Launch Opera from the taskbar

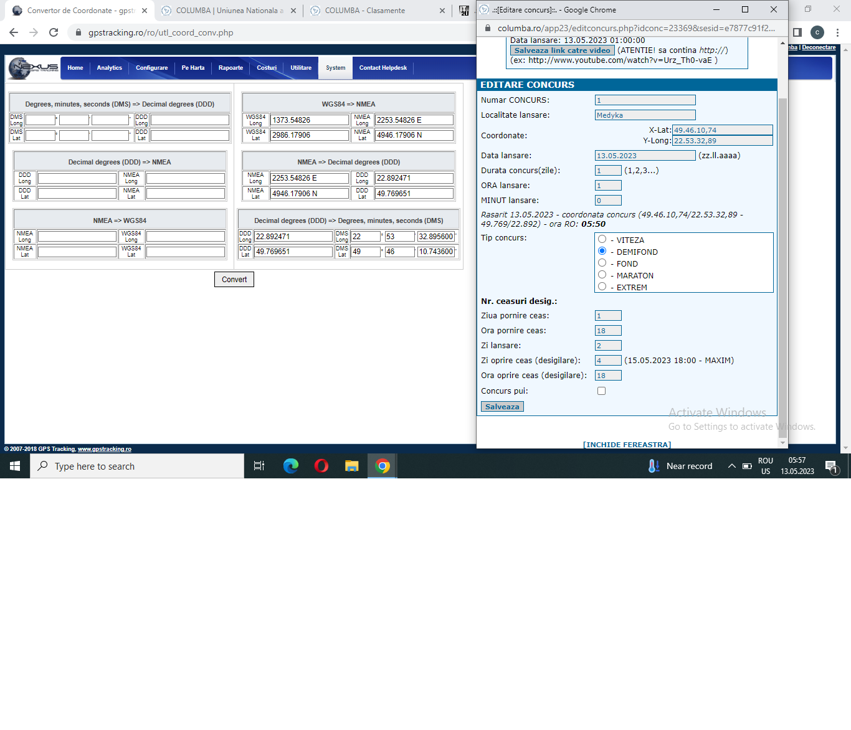click(321, 466)
